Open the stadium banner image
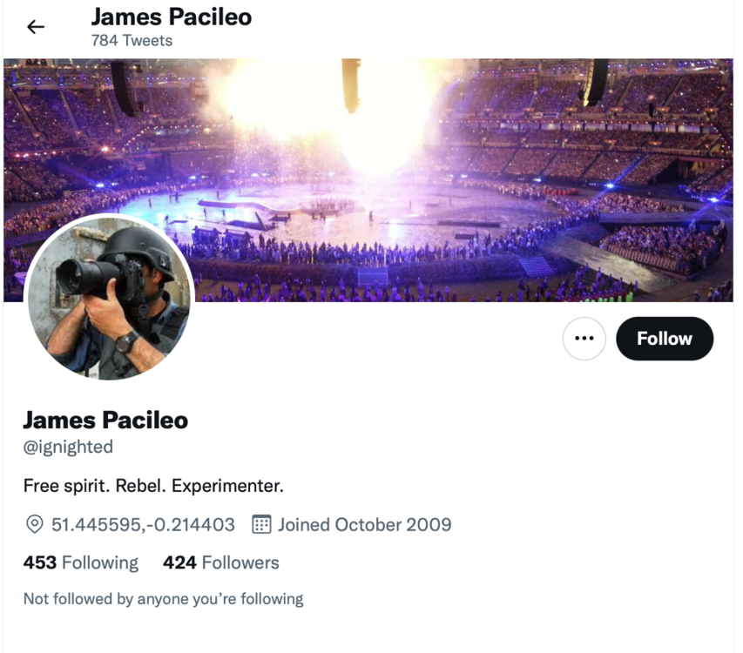 [488, 174]
